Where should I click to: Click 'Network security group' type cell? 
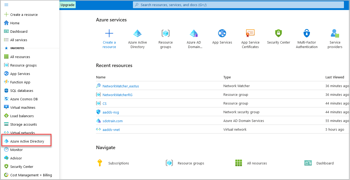tap(241, 112)
